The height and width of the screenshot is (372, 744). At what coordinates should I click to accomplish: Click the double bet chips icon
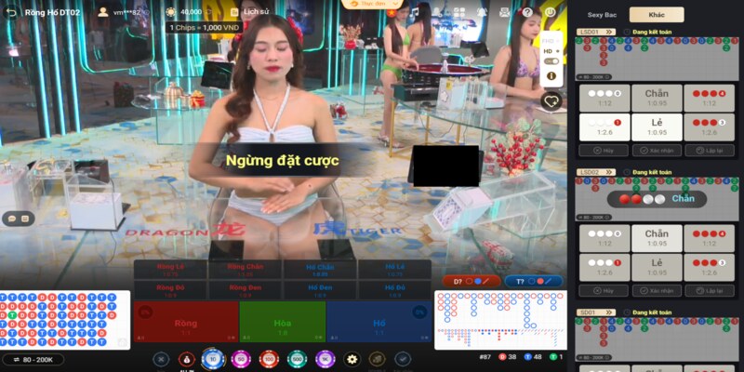[378, 359]
